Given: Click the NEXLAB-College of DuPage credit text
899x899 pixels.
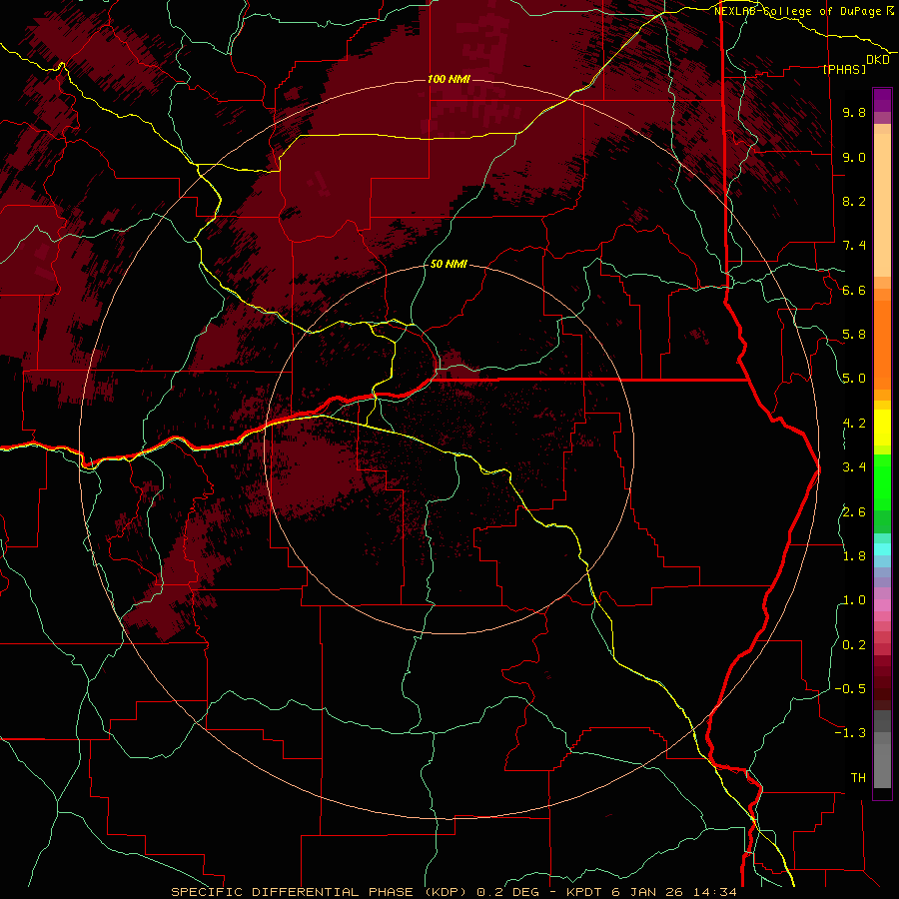Looking at the screenshot, I should click(x=797, y=11).
